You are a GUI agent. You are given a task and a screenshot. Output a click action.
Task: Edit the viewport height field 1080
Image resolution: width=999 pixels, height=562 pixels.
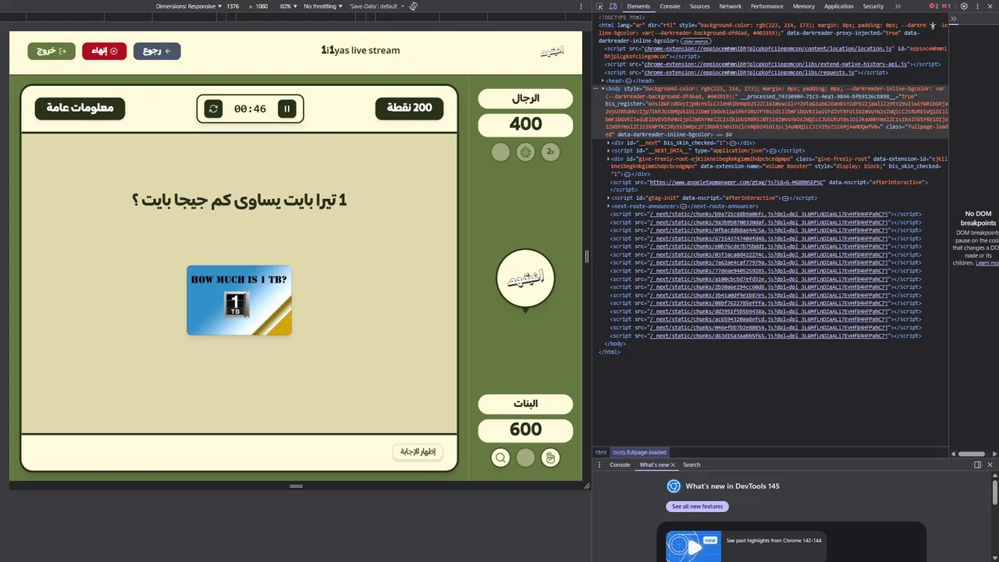point(261,6)
